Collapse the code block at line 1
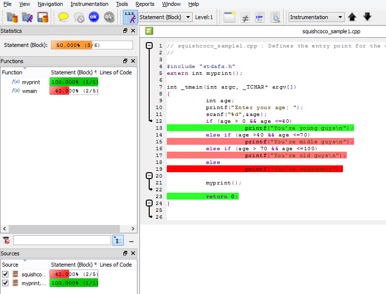 [x=149, y=46]
